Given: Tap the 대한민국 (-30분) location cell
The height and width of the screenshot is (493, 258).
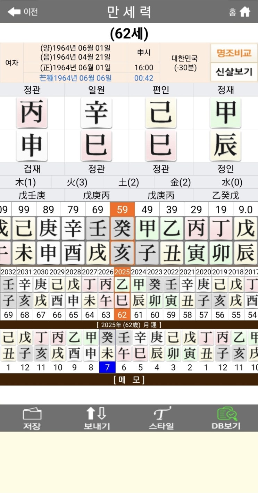Looking at the screenshot, I should click(184, 63).
